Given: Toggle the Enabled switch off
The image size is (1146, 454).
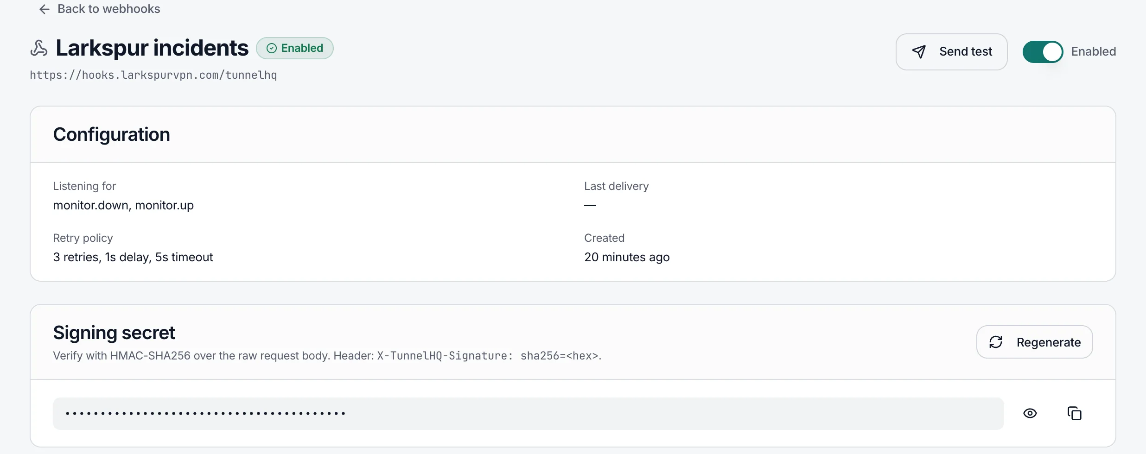Looking at the screenshot, I should tap(1043, 52).
